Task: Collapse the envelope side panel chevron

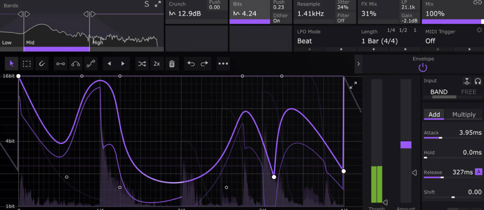Action: coord(358,63)
